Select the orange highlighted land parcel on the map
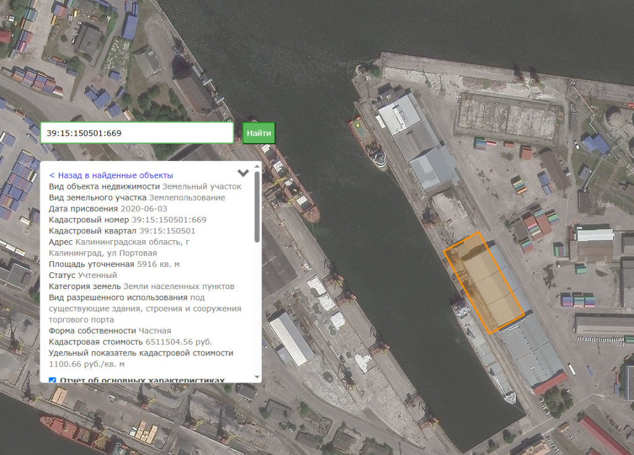Image resolution: width=634 pixels, height=455 pixels. (484, 283)
